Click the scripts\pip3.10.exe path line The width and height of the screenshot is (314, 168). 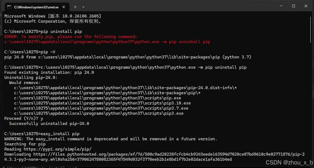pos(102,103)
